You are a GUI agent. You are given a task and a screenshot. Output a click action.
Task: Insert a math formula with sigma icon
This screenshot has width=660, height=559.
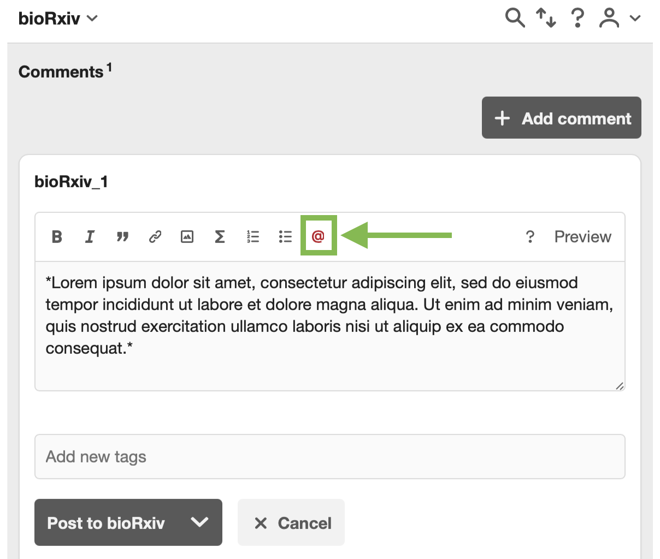click(x=220, y=237)
